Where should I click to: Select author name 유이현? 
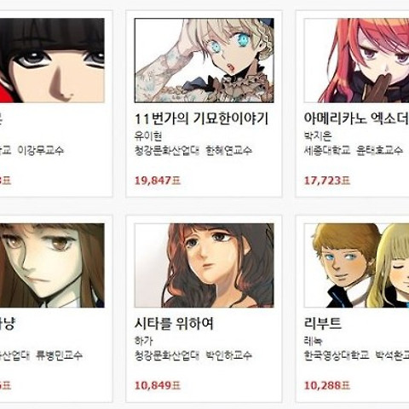tap(148, 136)
